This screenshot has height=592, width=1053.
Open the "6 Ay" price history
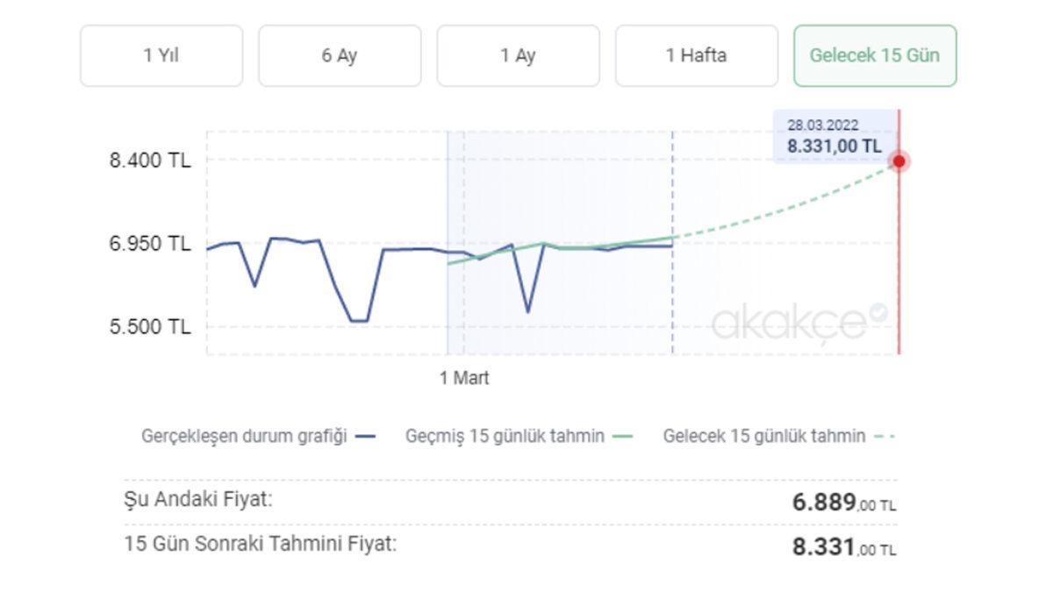pos(339,55)
